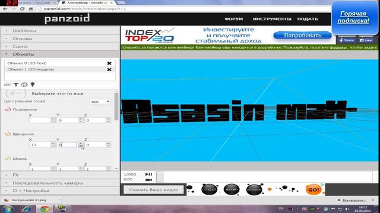Viewport: 380px width, 213px height.
Task: Open the ИНСТРУМЕНТЫ menu item
Action: [272, 19]
